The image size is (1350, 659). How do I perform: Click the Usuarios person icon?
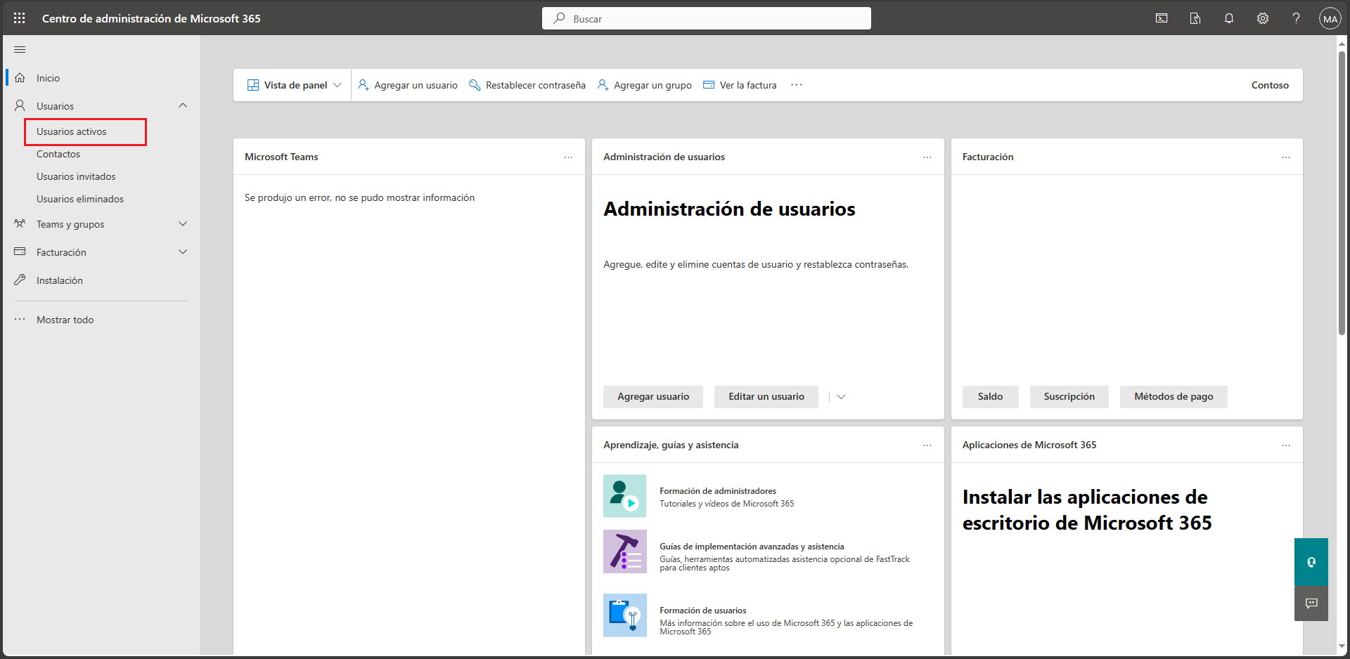pos(20,106)
